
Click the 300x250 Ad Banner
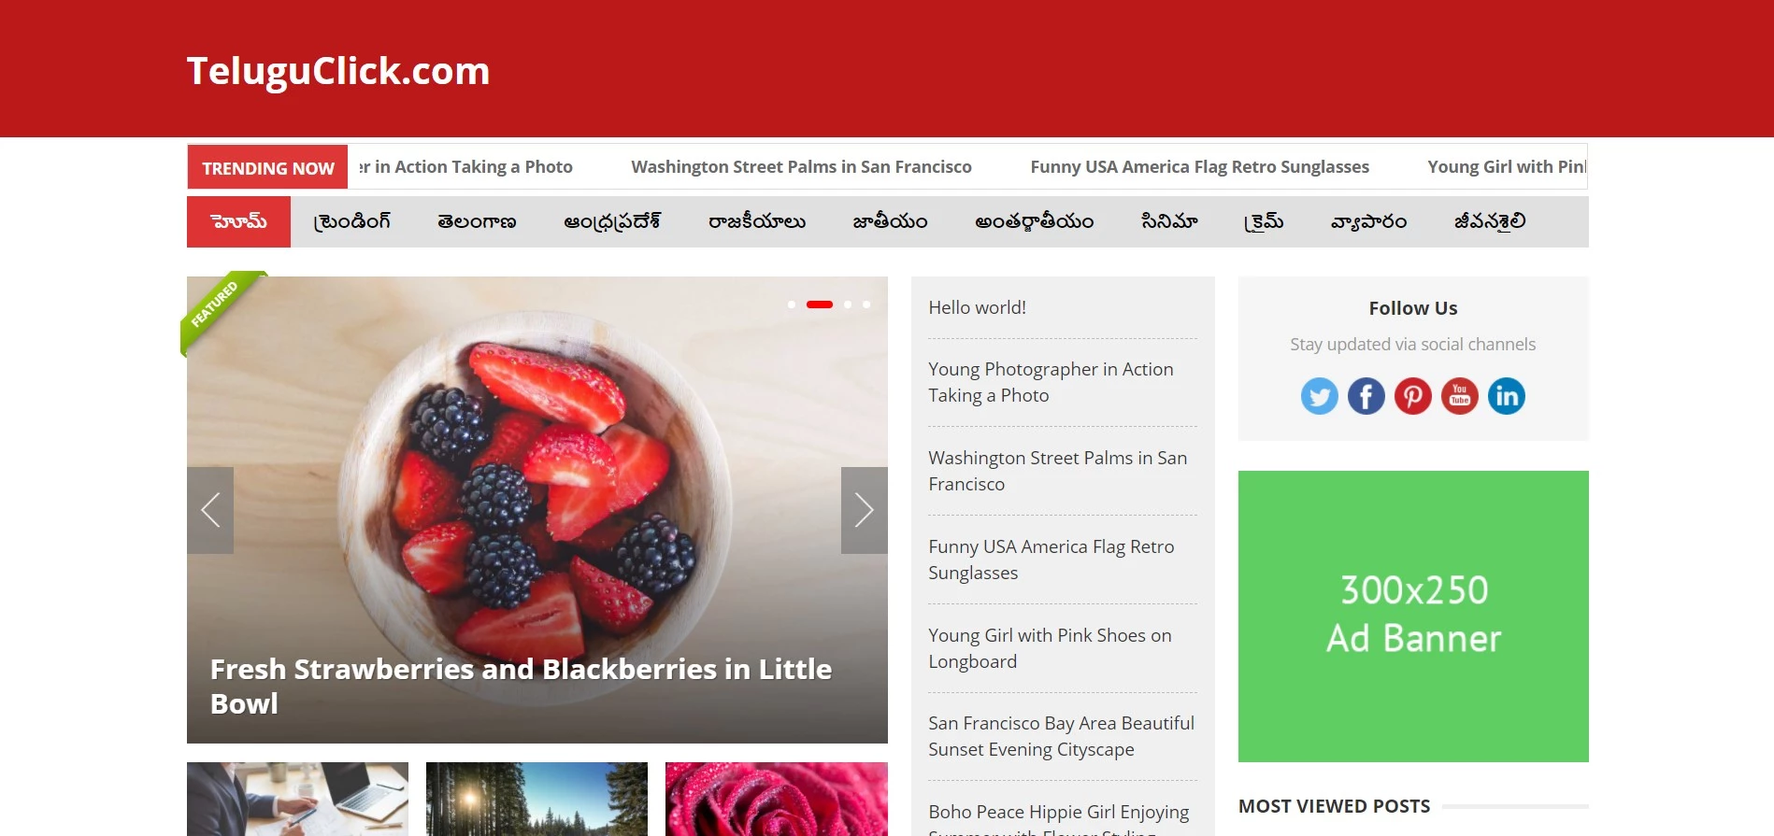click(1413, 616)
